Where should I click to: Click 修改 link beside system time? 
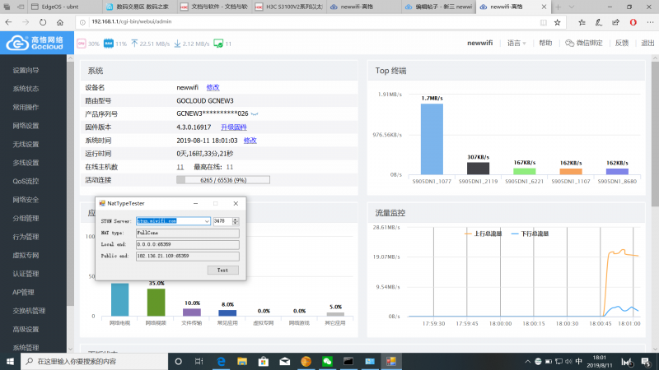pyautogui.click(x=250, y=141)
